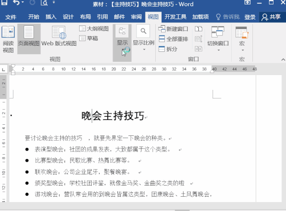
Task: Click the Save icon in quick access toolbar
Action: (x=4, y=2)
